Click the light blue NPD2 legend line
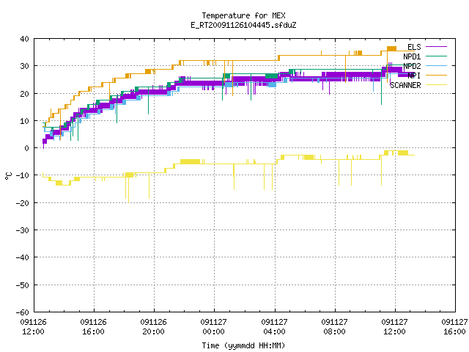The height and width of the screenshot is (352, 469). (x=436, y=65)
